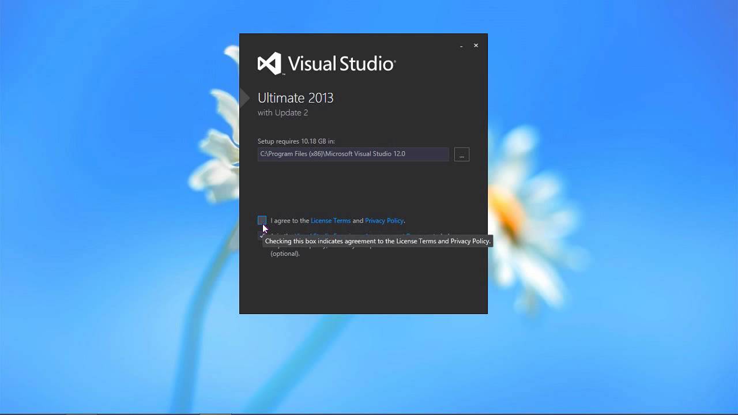
Task: Click the installation path input field
Action: [353, 154]
